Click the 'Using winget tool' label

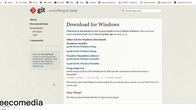(75, 68)
